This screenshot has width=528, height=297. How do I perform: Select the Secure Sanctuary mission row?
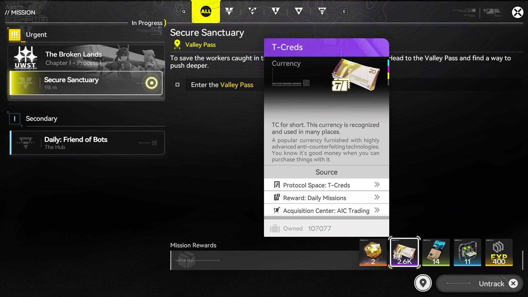pos(86,83)
